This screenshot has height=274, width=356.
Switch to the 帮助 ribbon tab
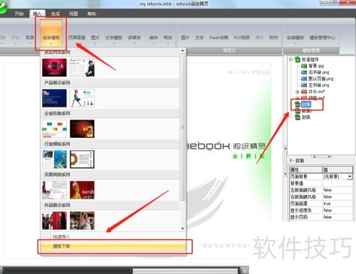(92, 14)
